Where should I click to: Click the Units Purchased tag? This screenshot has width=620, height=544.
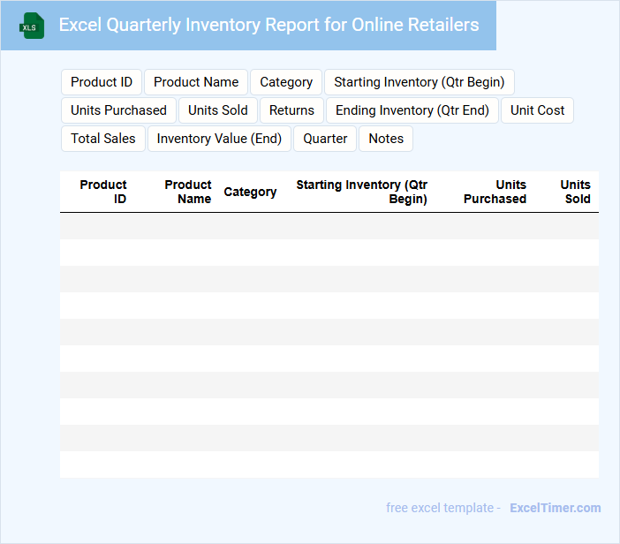tap(118, 110)
